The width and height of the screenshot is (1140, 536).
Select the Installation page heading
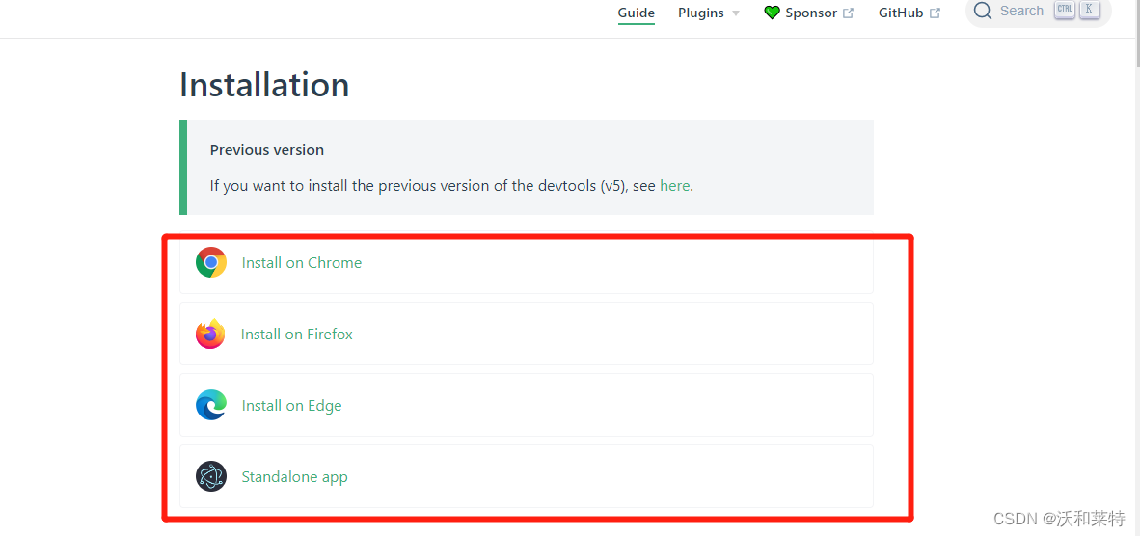264,85
